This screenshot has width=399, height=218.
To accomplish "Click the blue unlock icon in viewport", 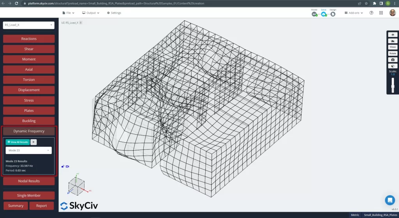I will coord(63,166).
